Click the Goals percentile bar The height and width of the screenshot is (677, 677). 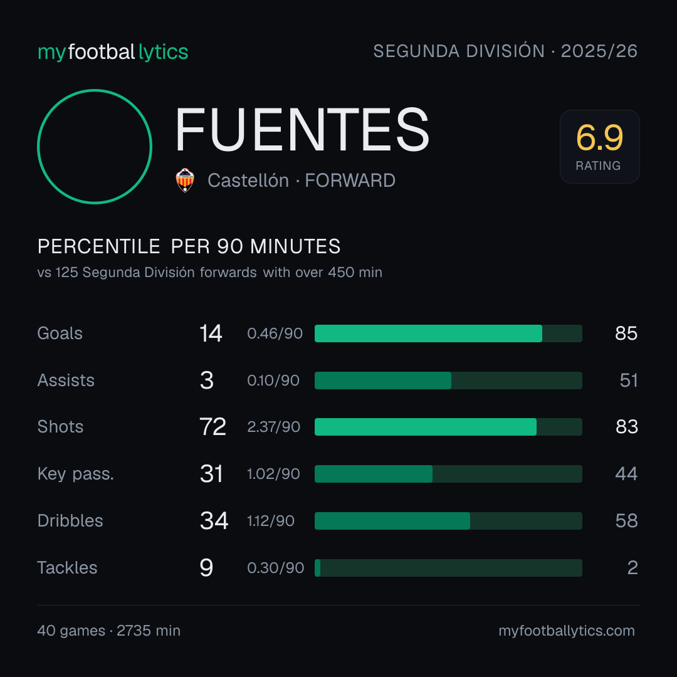point(448,333)
